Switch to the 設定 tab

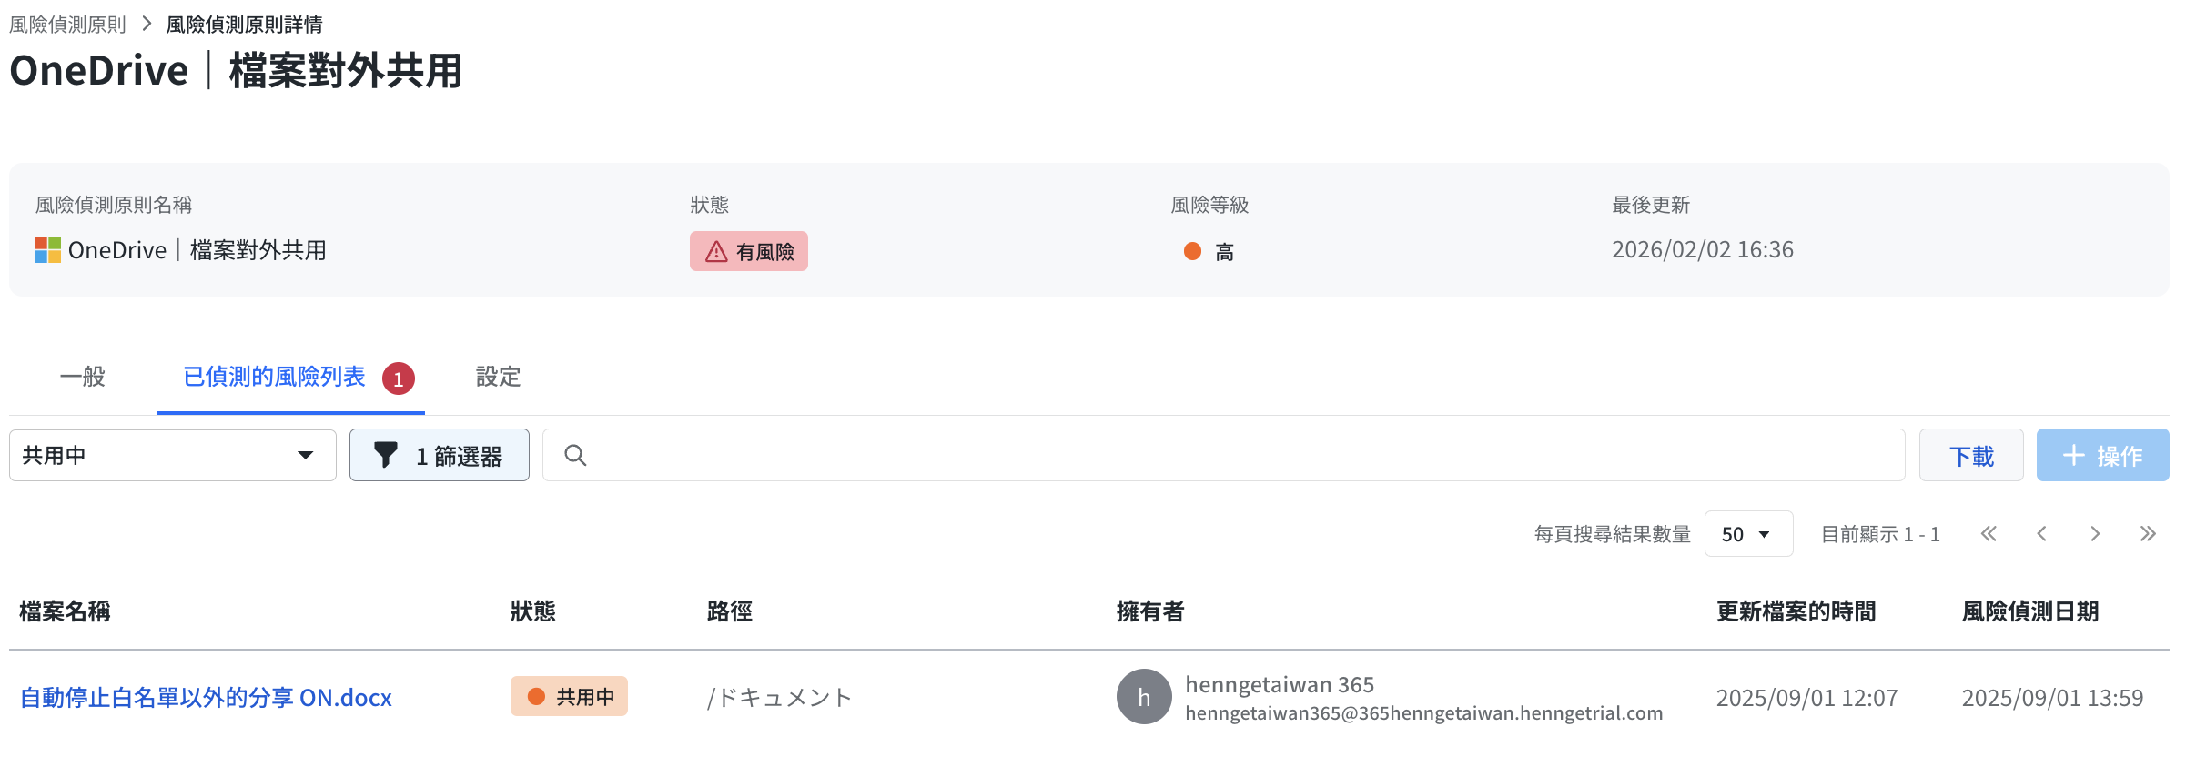coord(498,377)
